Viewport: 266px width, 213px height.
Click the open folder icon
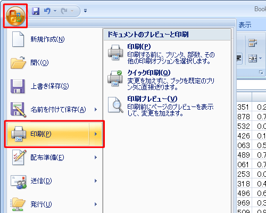[x=18, y=62]
